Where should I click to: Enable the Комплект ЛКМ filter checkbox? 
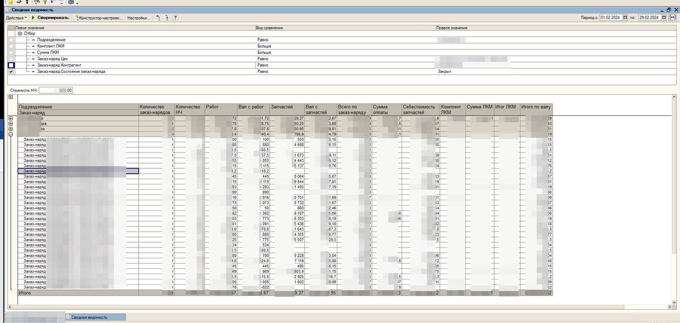[x=11, y=46]
